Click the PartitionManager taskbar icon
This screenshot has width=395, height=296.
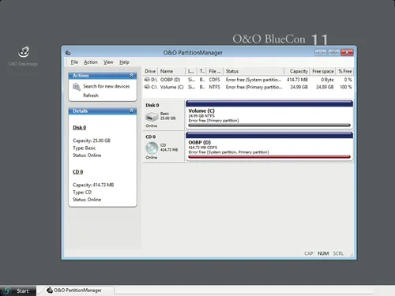[50, 290]
